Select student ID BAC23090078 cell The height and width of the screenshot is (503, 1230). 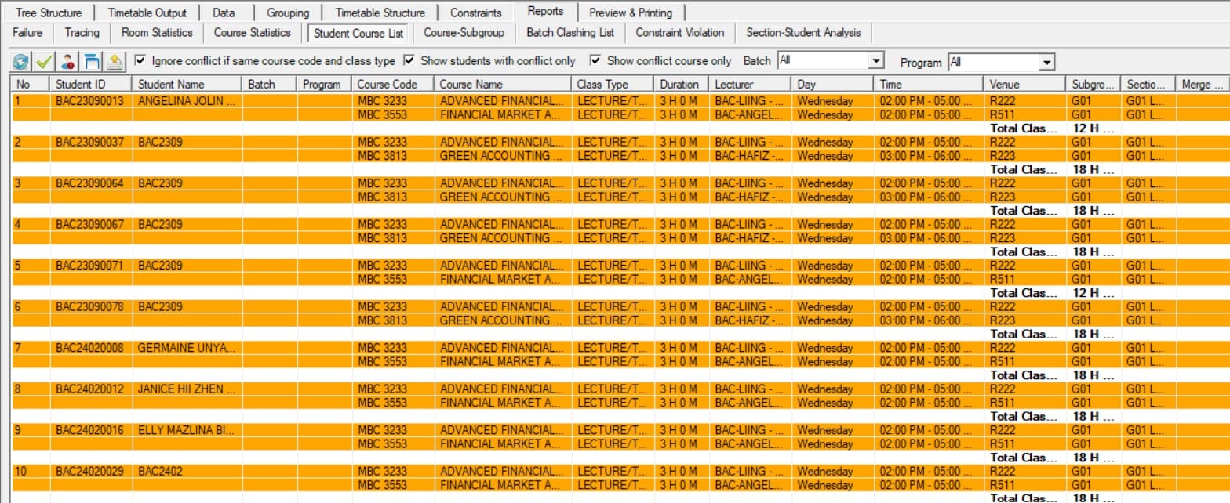[93, 306]
